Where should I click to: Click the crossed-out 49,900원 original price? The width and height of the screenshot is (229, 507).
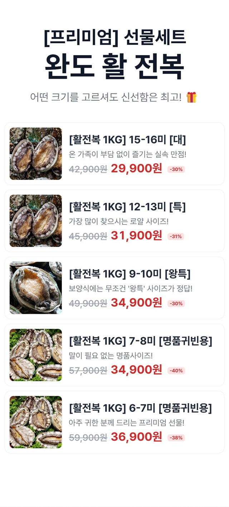pyautogui.click(x=88, y=303)
